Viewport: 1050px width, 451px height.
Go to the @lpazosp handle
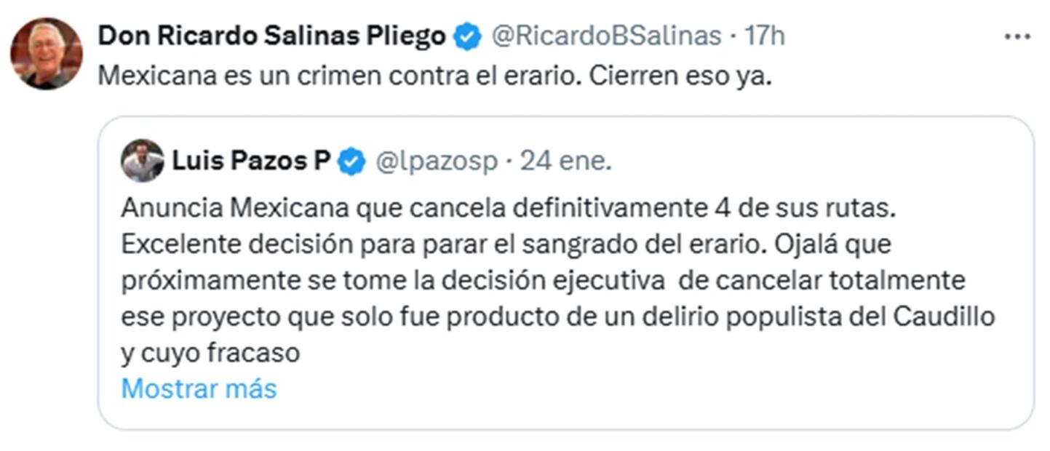pos(436,161)
